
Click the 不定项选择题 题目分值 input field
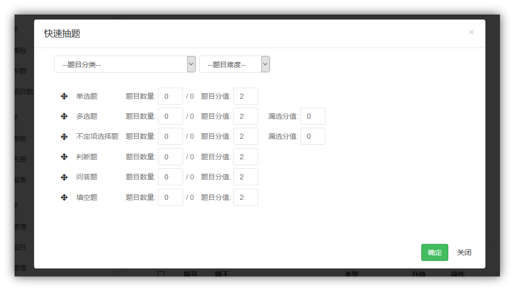[x=246, y=136]
